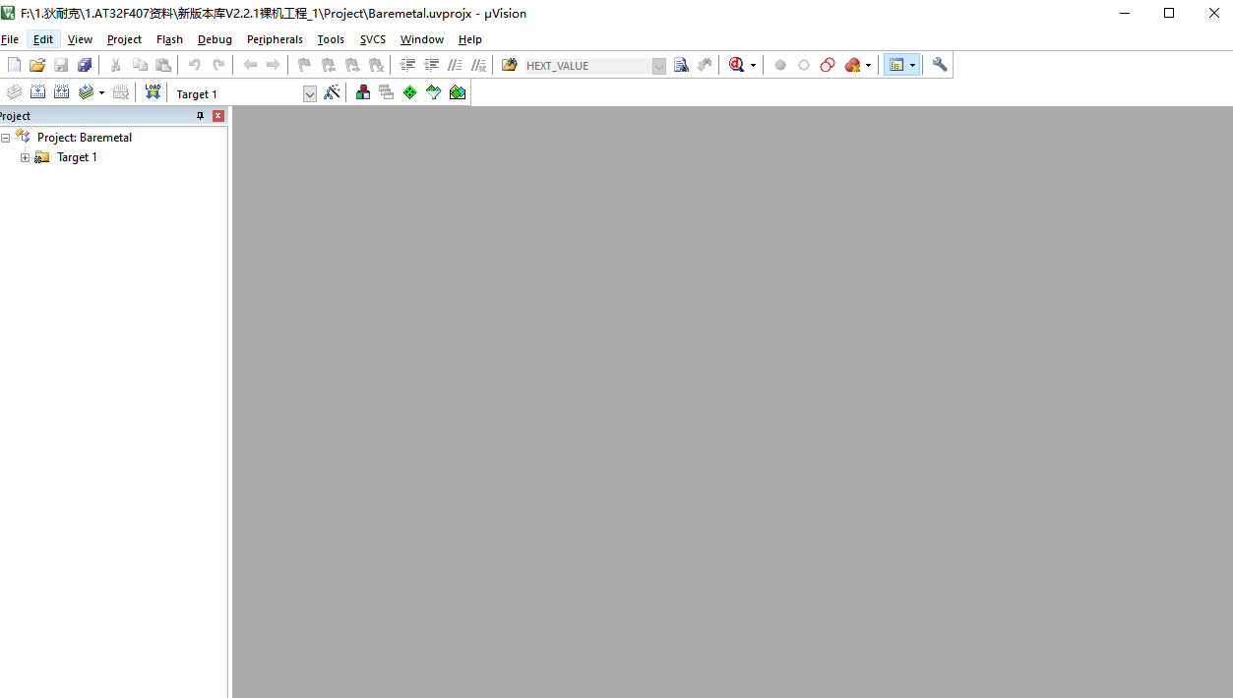Click the Rebuild all target files icon

click(x=61, y=92)
